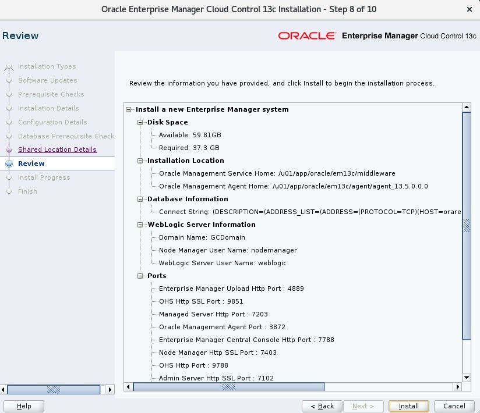Close the installer window with X
This screenshot has height=413, width=480.
pos(470,9)
